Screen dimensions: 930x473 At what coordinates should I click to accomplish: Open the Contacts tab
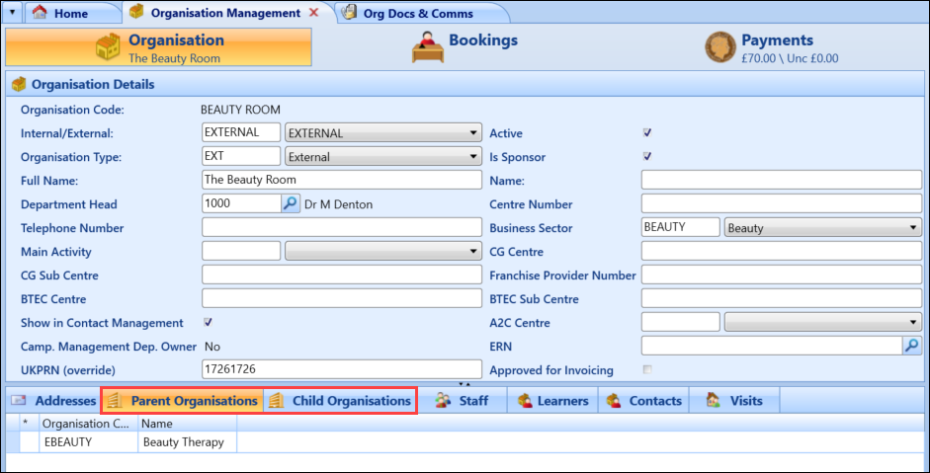tap(644, 401)
